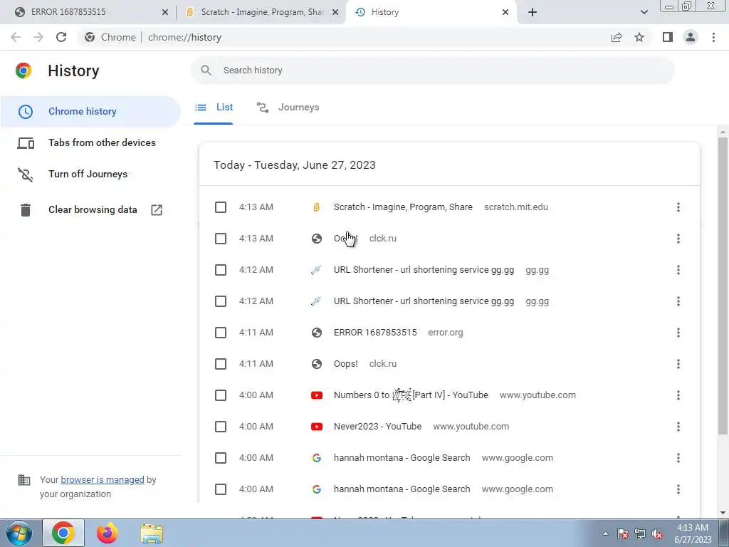The height and width of the screenshot is (547, 729).
Task: Open the ERROR 1687853515 history link
Action: (375, 333)
